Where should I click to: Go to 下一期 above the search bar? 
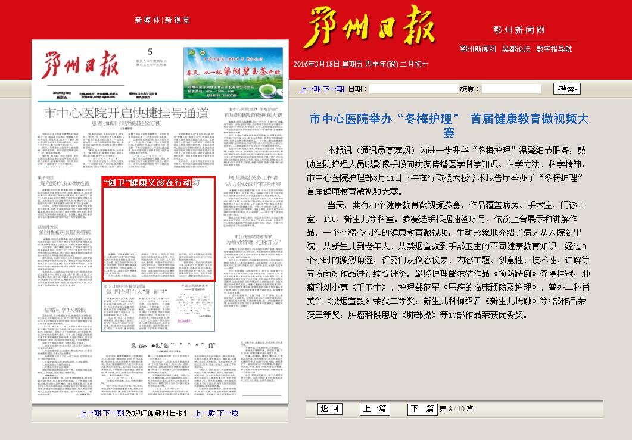(333, 89)
